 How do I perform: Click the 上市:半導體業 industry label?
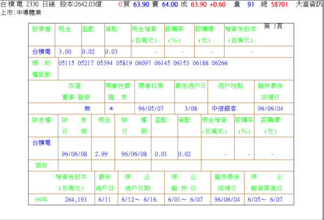[x=21, y=12]
